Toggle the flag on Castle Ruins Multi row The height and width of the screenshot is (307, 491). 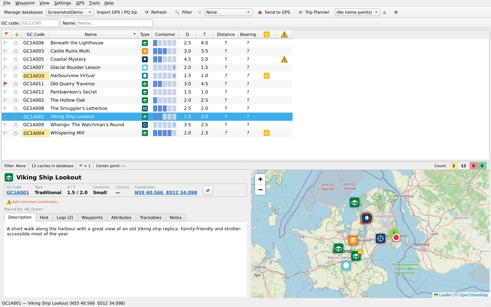(x=5, y=51)
